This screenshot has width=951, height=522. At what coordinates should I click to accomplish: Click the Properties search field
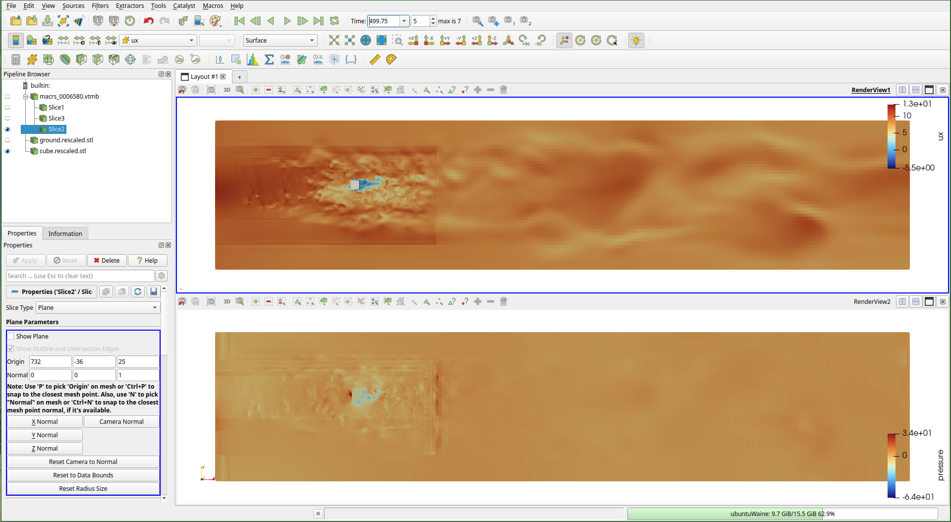click(79, 276)
